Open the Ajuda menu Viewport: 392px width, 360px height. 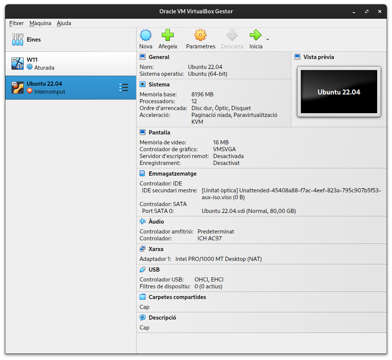(x=64, y=23)
